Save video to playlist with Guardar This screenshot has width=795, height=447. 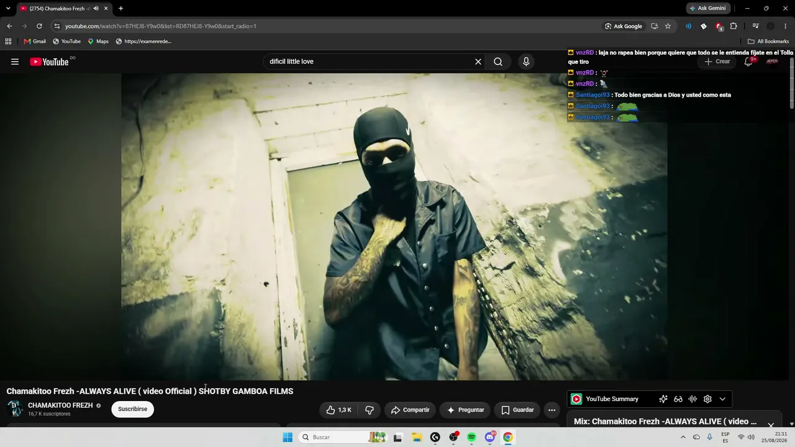[517, 410]
